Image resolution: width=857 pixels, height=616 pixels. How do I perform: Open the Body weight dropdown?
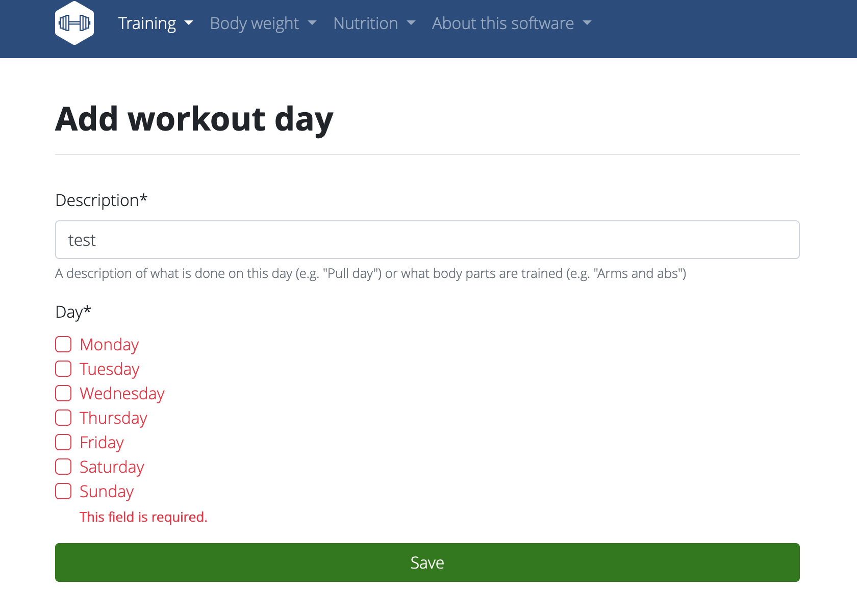click(263, 23)
